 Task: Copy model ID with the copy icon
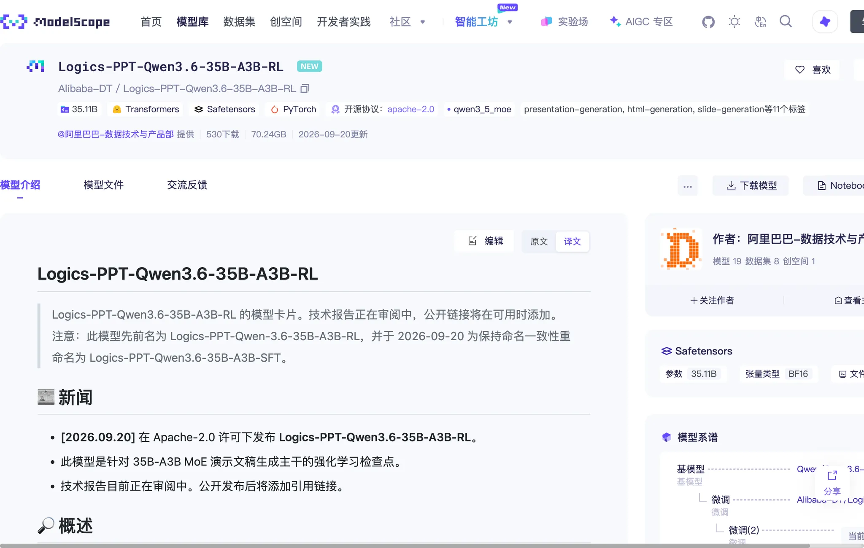click(305, 89)
